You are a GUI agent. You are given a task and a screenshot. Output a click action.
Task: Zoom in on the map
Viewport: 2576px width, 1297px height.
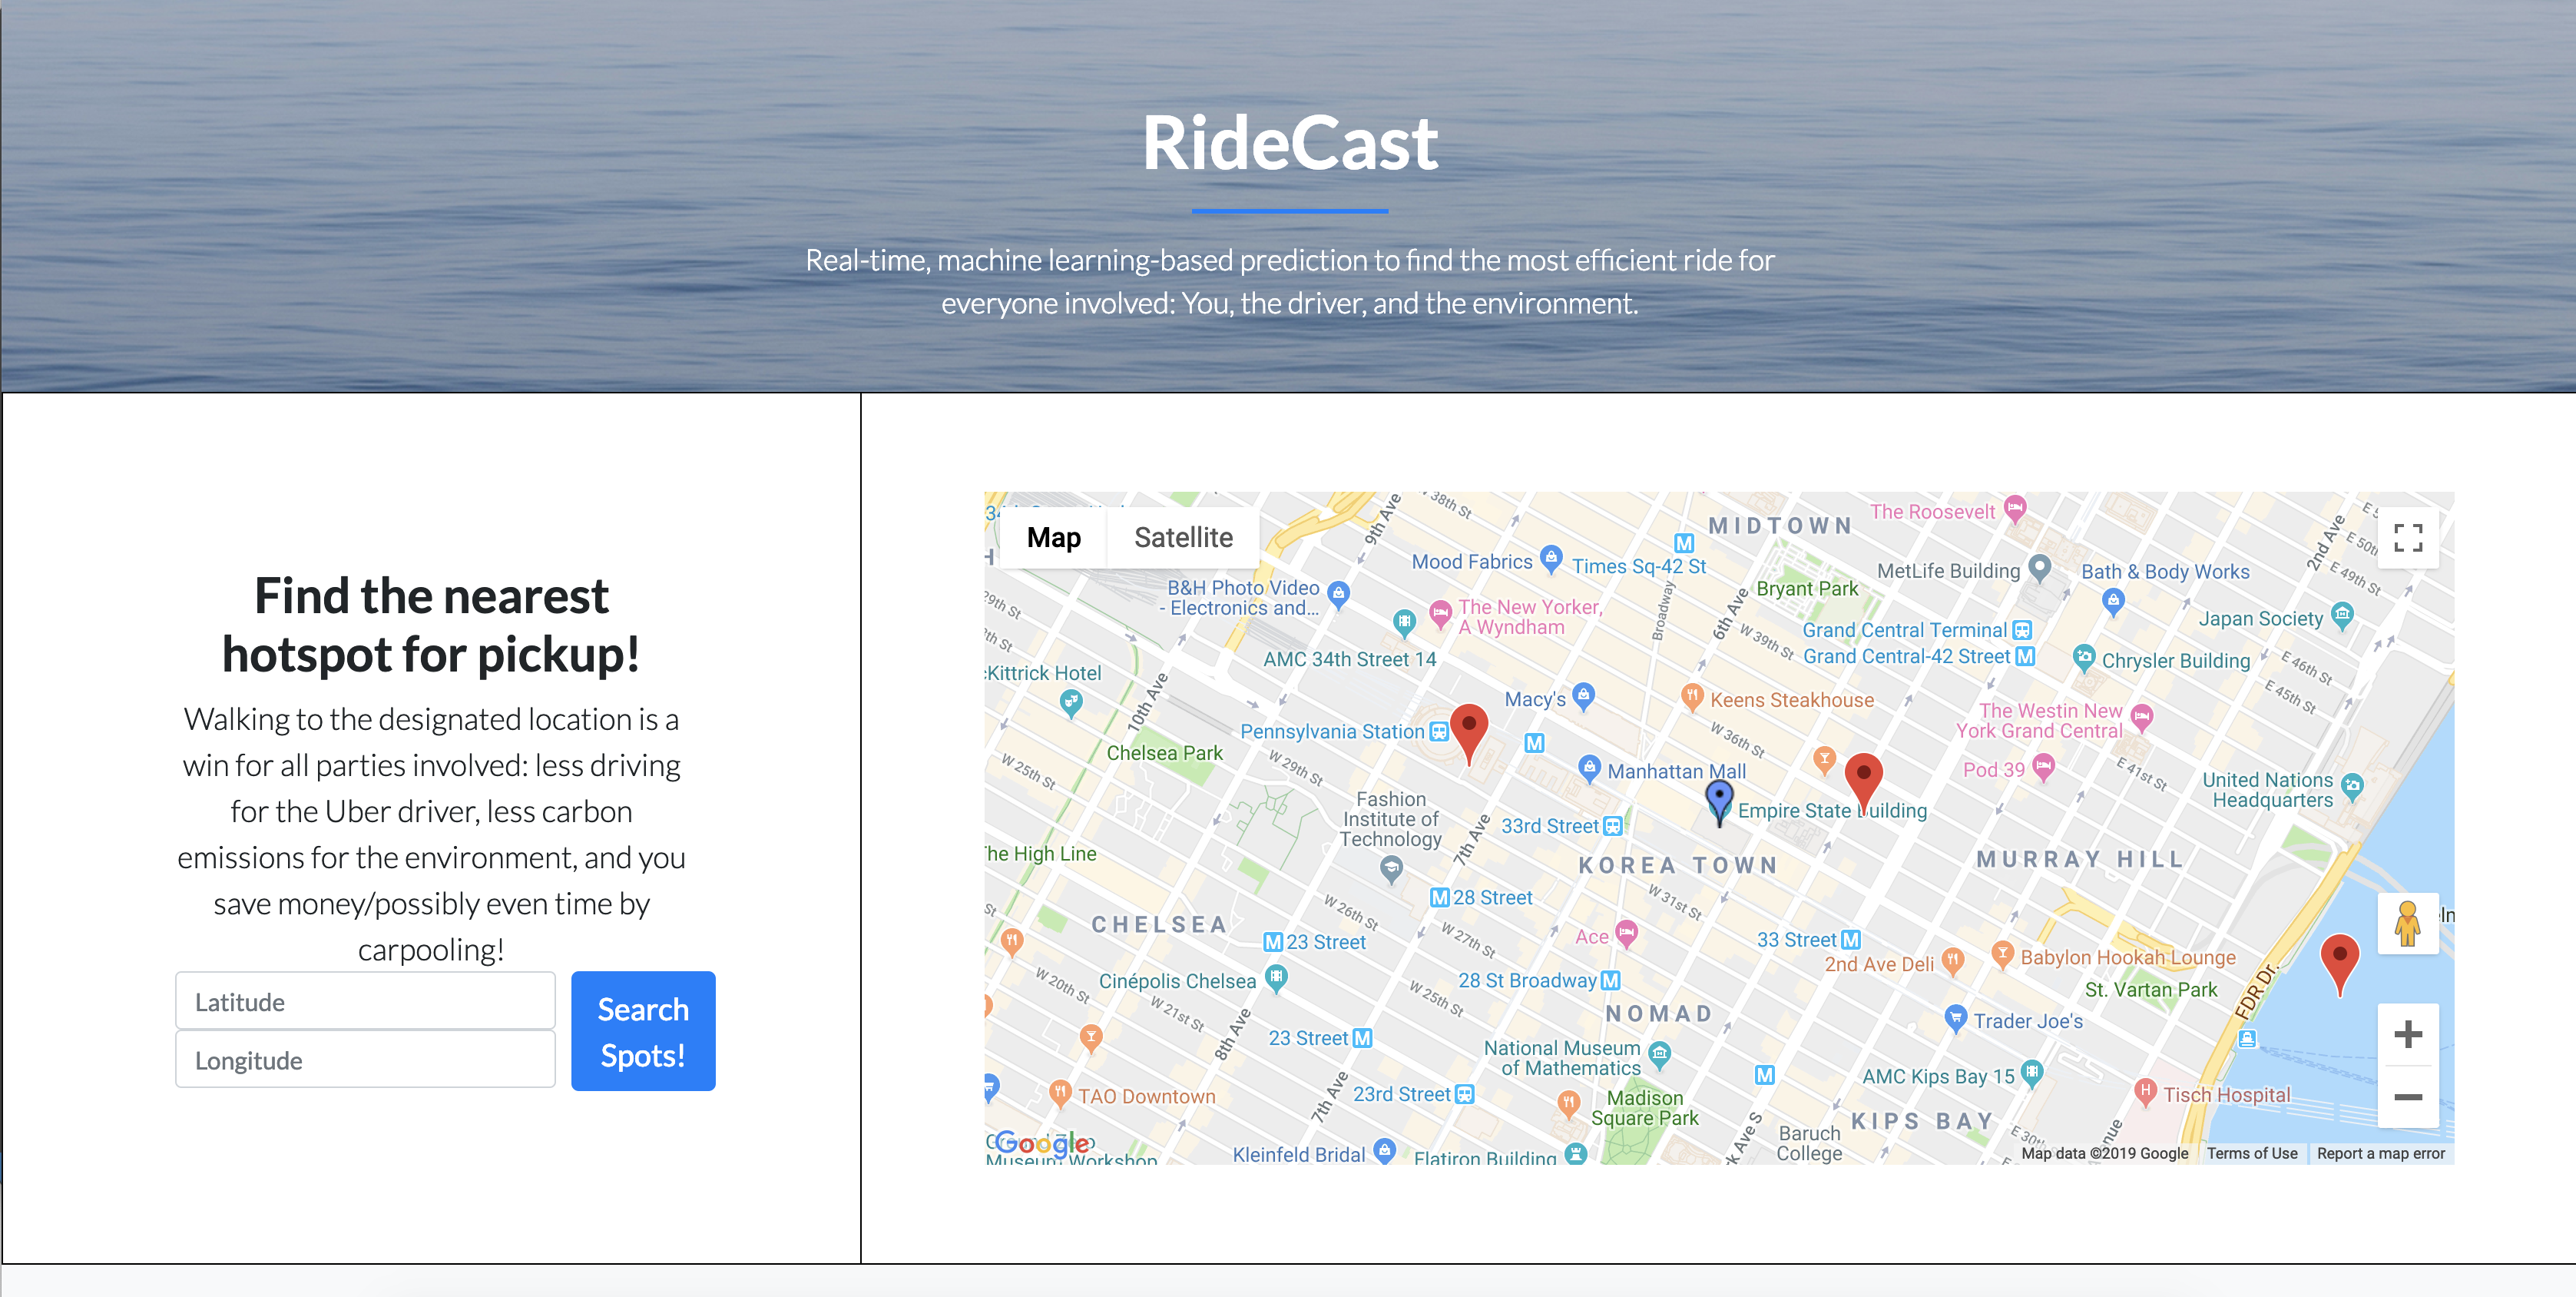[x=2407, y=1033]
